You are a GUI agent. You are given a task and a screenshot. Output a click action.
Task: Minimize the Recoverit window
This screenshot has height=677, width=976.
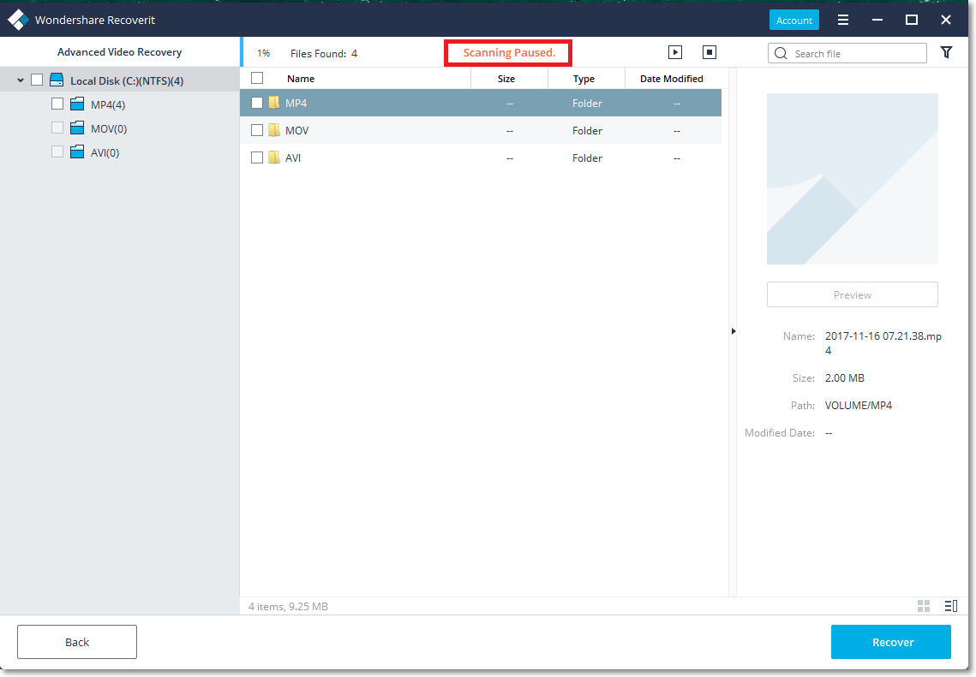coord(877,20)
